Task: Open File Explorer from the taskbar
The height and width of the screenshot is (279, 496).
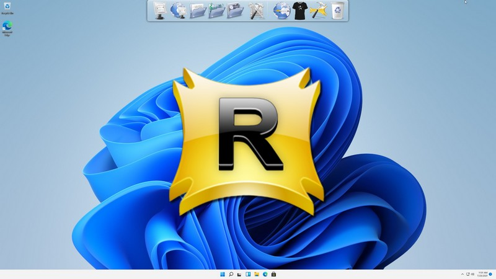Action: pos(256,274)
